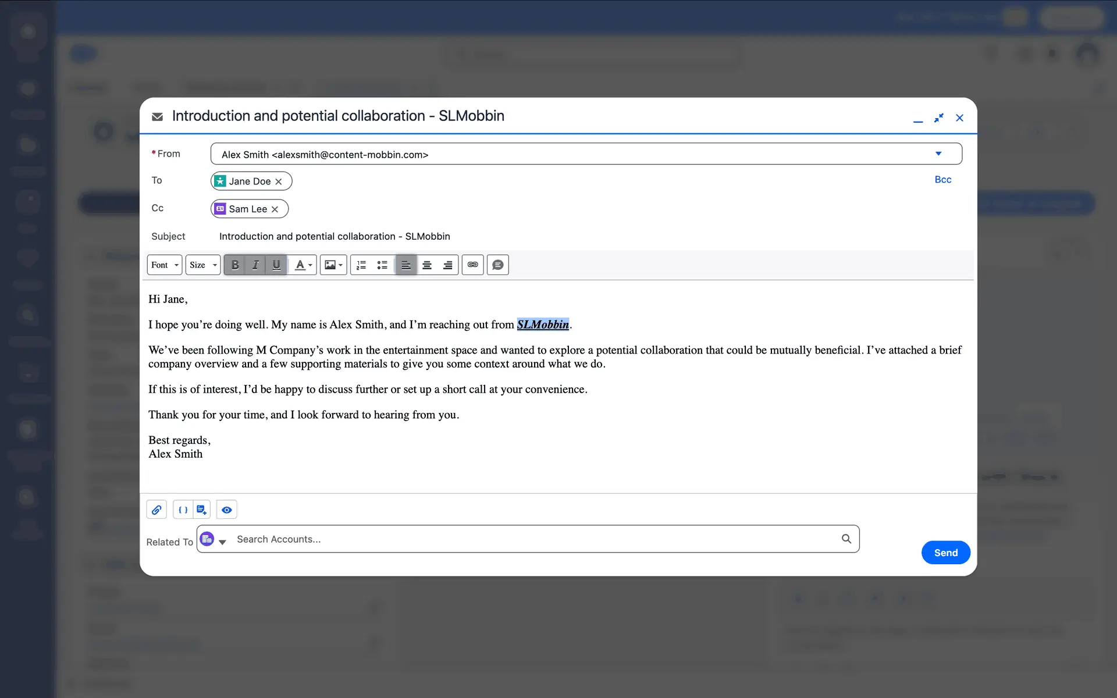This screenshot has width=1117, height=698.
Task: Click the quick text speech bubble icon
Action: 497,265
